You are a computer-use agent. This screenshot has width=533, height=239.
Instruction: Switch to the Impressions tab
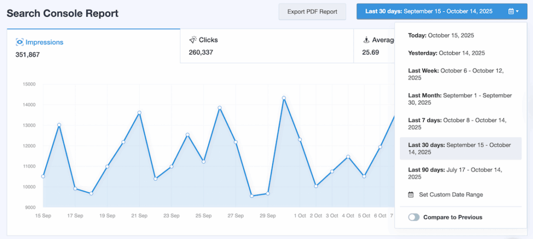pos(93,47)
